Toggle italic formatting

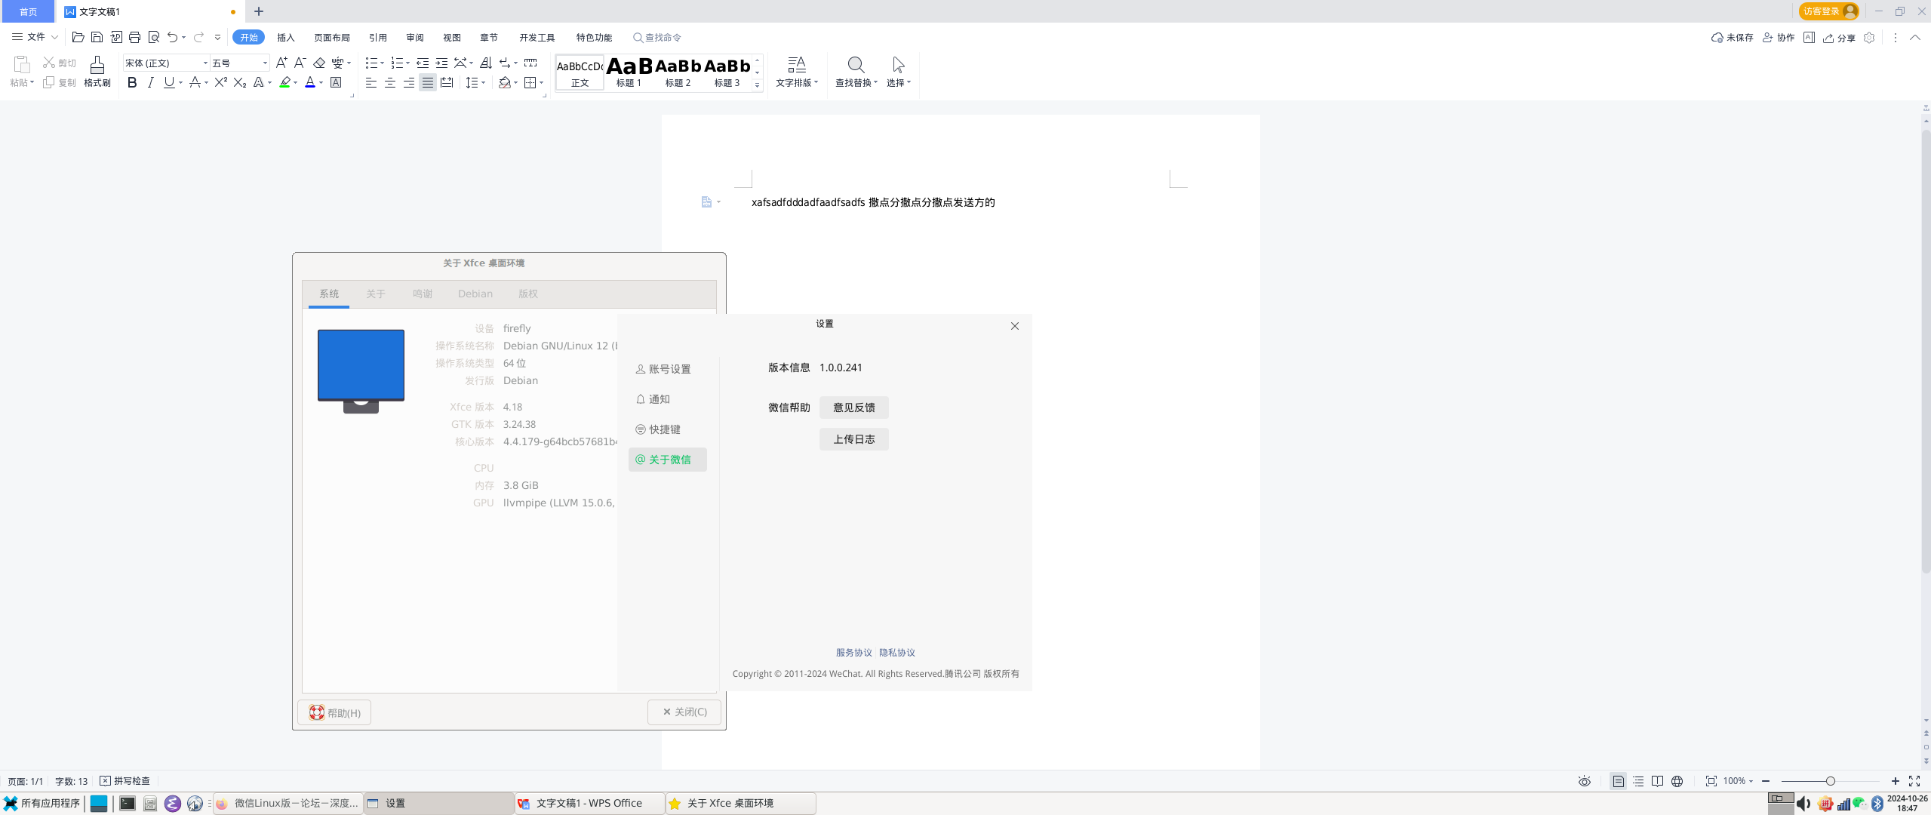[x=151, y=82]
